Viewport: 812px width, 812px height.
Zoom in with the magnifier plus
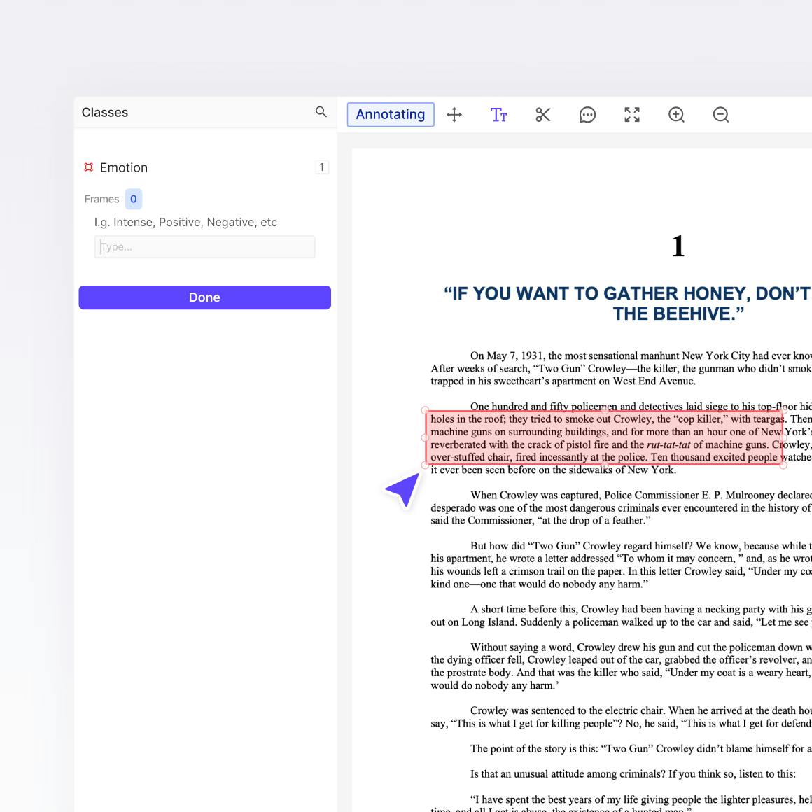(676, 115)
